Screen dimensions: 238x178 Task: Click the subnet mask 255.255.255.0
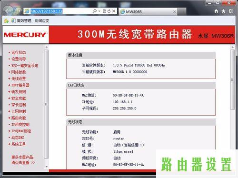(x=125, y=109)
